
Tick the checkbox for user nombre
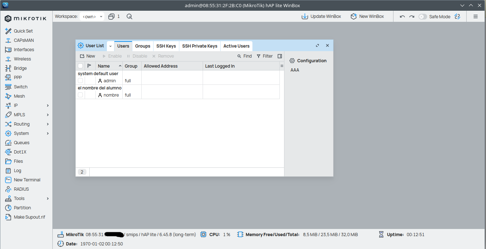coord(80,95)
